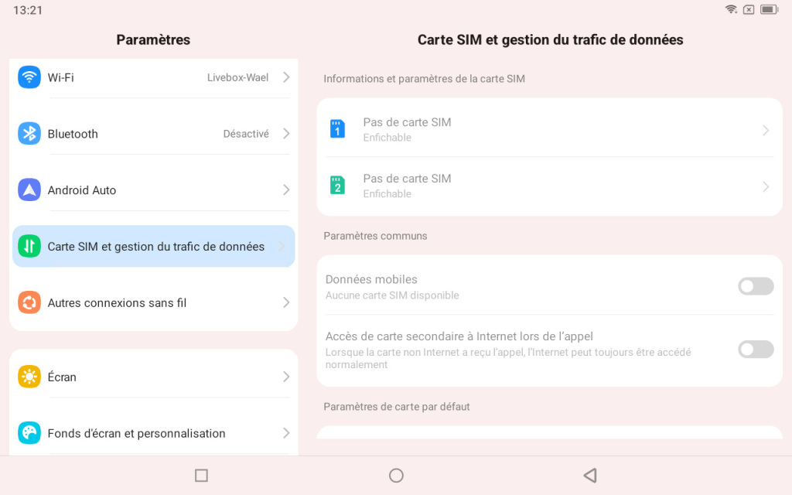
Task: Click the Bluetooth icon in the sidebar
Action: [29, 133]
